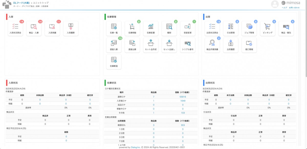Open the 出荷状況照会 shipping status icon
307x149 pixels.
[x=212, y=28]
